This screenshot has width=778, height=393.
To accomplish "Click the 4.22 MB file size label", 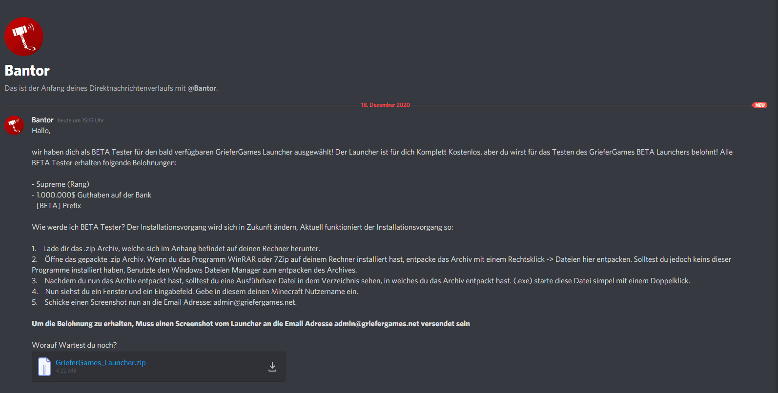I will click(66, 371).
